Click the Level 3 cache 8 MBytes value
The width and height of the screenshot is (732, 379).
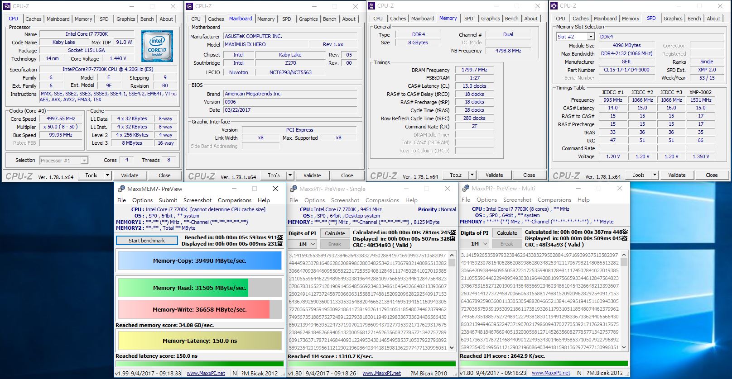tap(132, 143)
